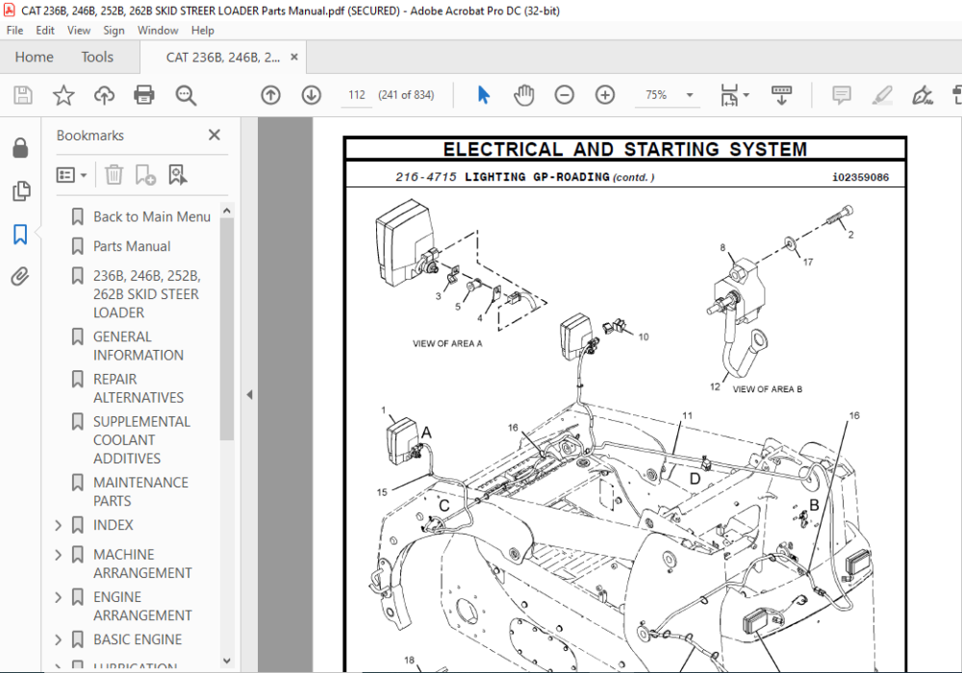Toggle scrolling mode tool
This screenshot has height=673, width=962.
coord(781,95)
